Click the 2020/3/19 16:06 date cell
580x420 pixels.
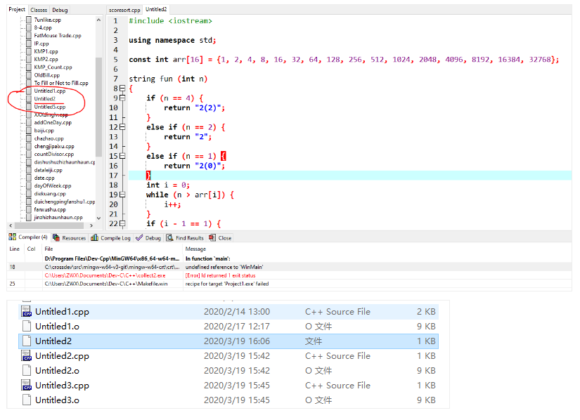[237, 341]
